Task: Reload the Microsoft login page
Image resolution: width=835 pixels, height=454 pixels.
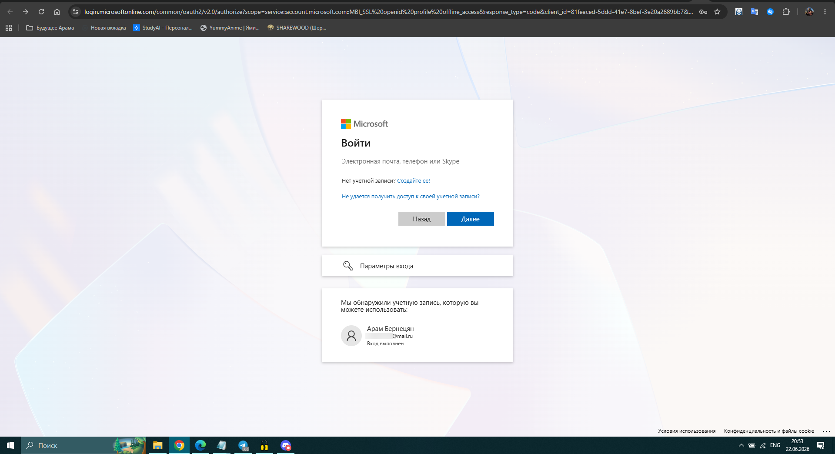Action: coord(41,12)
